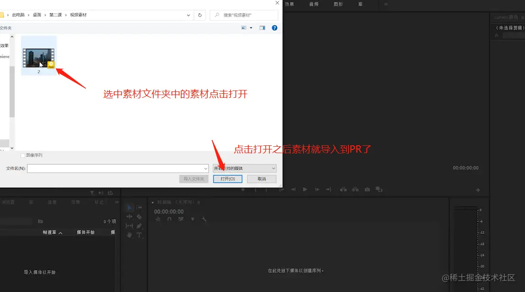Step forward one frame in Program monitor

tap(317, 190)
